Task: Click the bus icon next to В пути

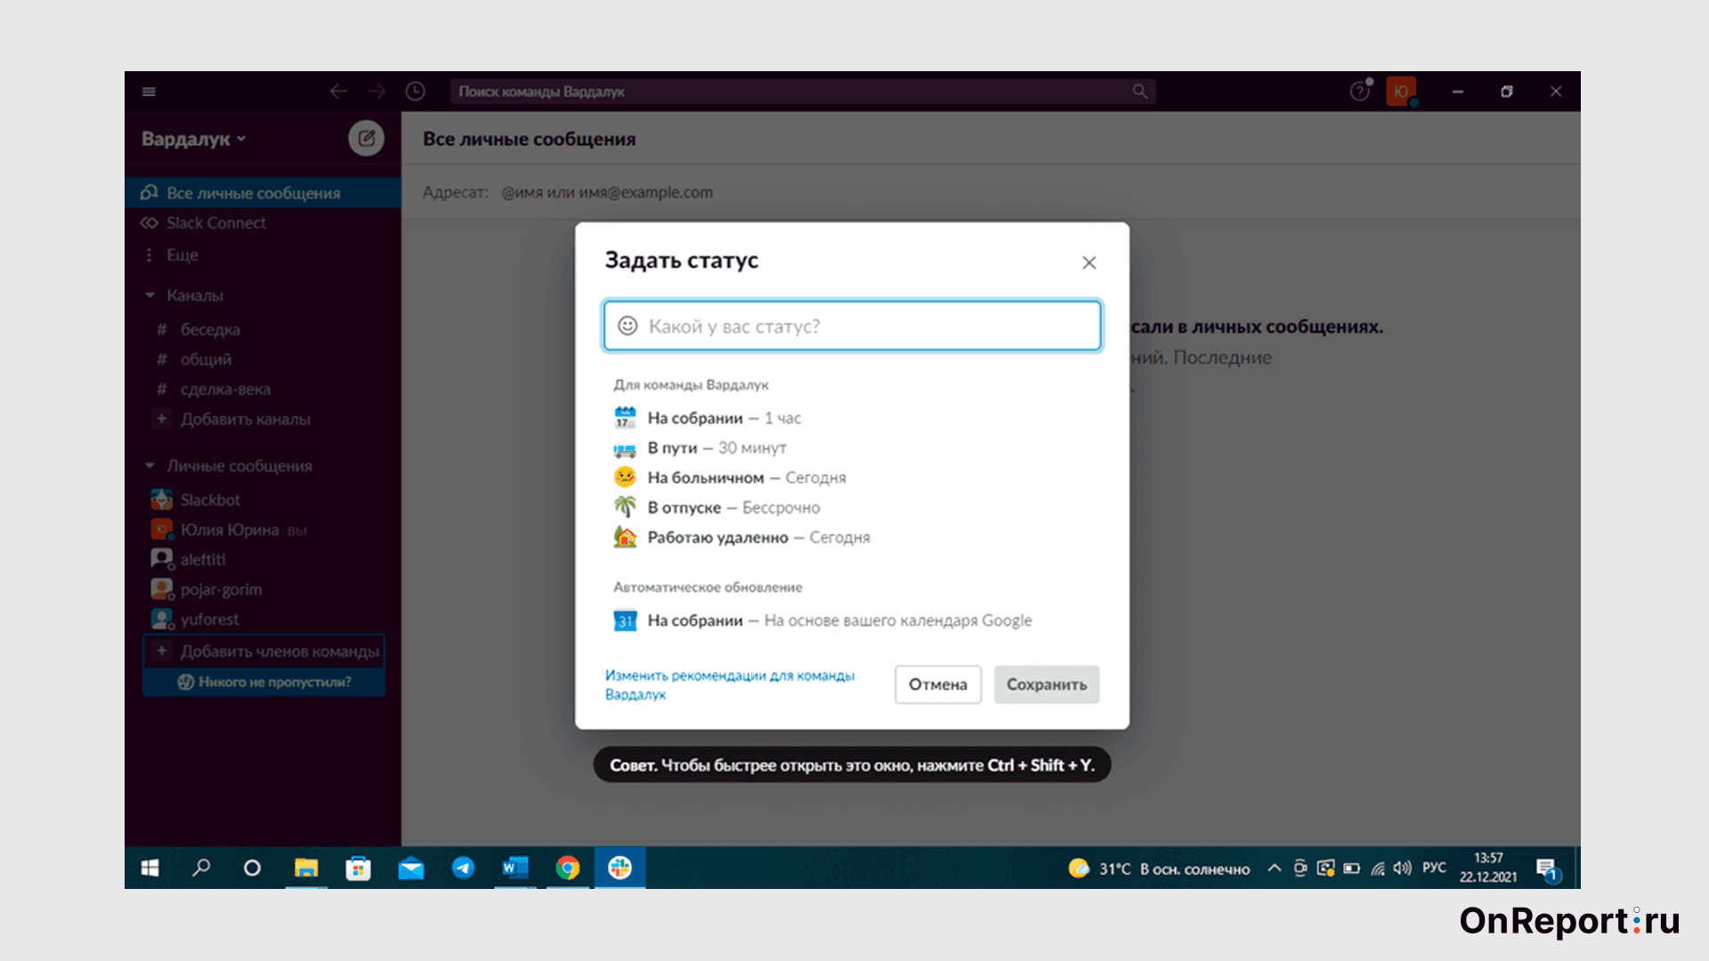Action: (626, 448)
